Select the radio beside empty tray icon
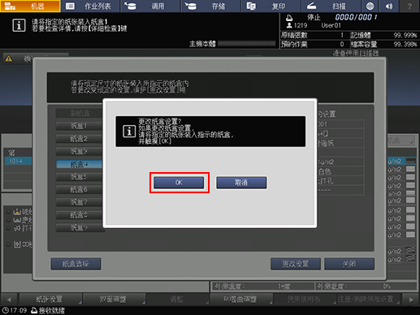Image resolution: width=420 pixels, height=315 pixels. 9,220
